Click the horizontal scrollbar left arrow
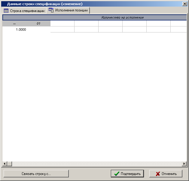Viewport: 189px width, 181px height. pyautogui.click(x=5, y=164)
